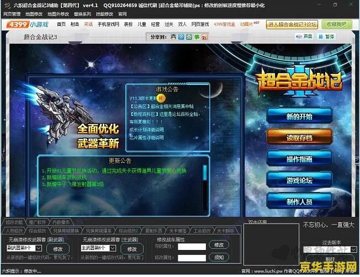The image size is (360, 277).
Task: Open 笑话 link in nav bar
Action: [x=88, y=24]
